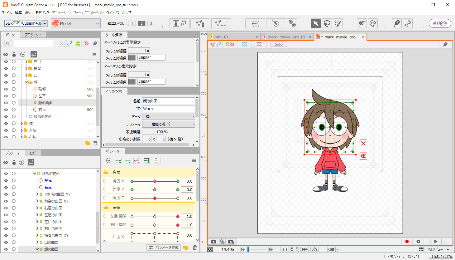Viewport: 455px width, 260px height.
Task: Open the パーツ dropdown in inspector
Action: (x=169, y=116)
